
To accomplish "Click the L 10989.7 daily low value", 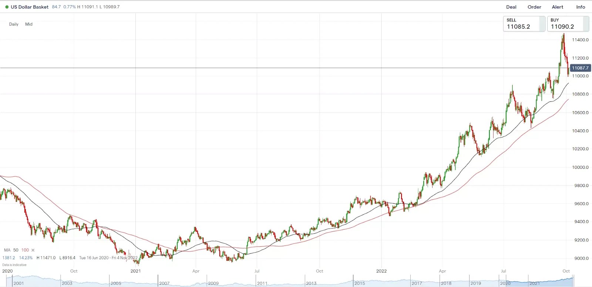I will point(110,7).
